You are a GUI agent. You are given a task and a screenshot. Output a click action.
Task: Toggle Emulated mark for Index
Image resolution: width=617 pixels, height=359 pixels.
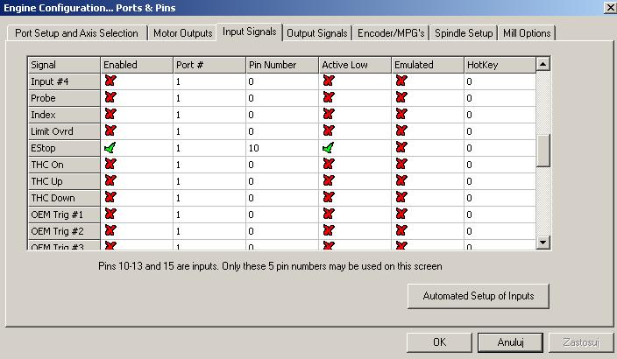point(401,114)
